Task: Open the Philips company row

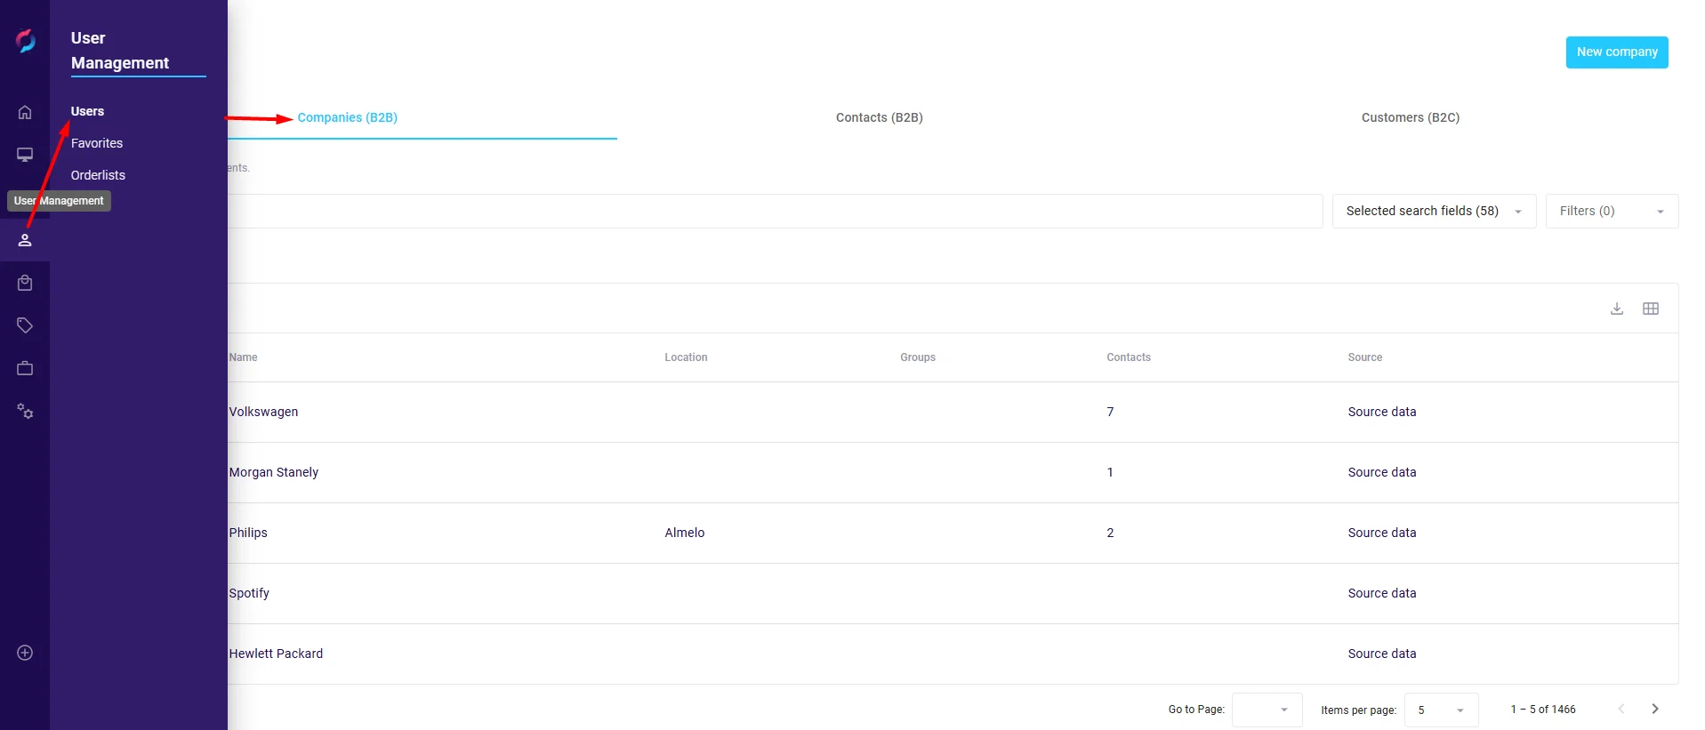Action: (953, 533)
